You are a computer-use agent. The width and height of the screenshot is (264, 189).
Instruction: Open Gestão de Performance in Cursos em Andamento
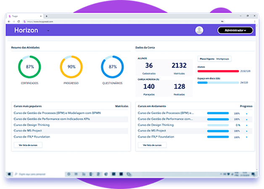[x=165, y=119]
